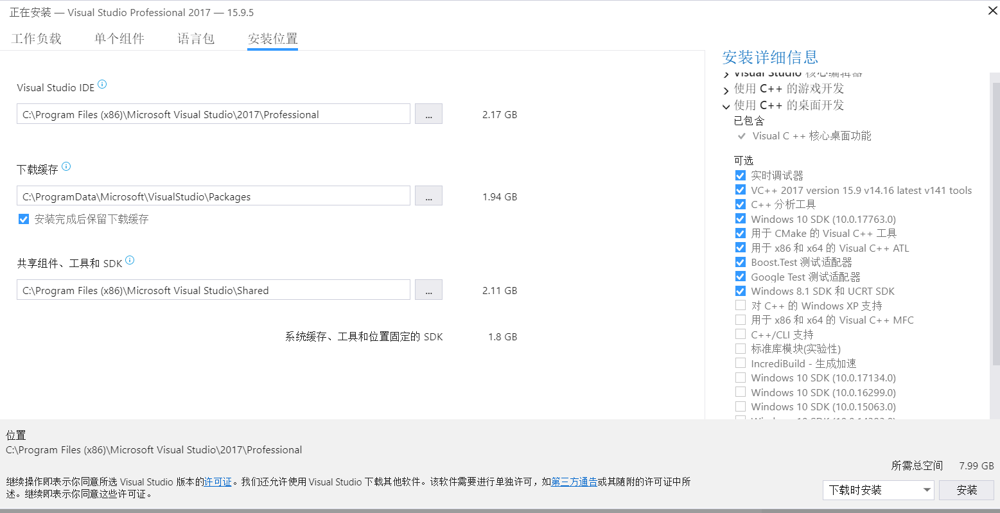Toggle 安装完成后保留下载缓存 checkbox
1000x513 pixels.
tap(24, 219)
